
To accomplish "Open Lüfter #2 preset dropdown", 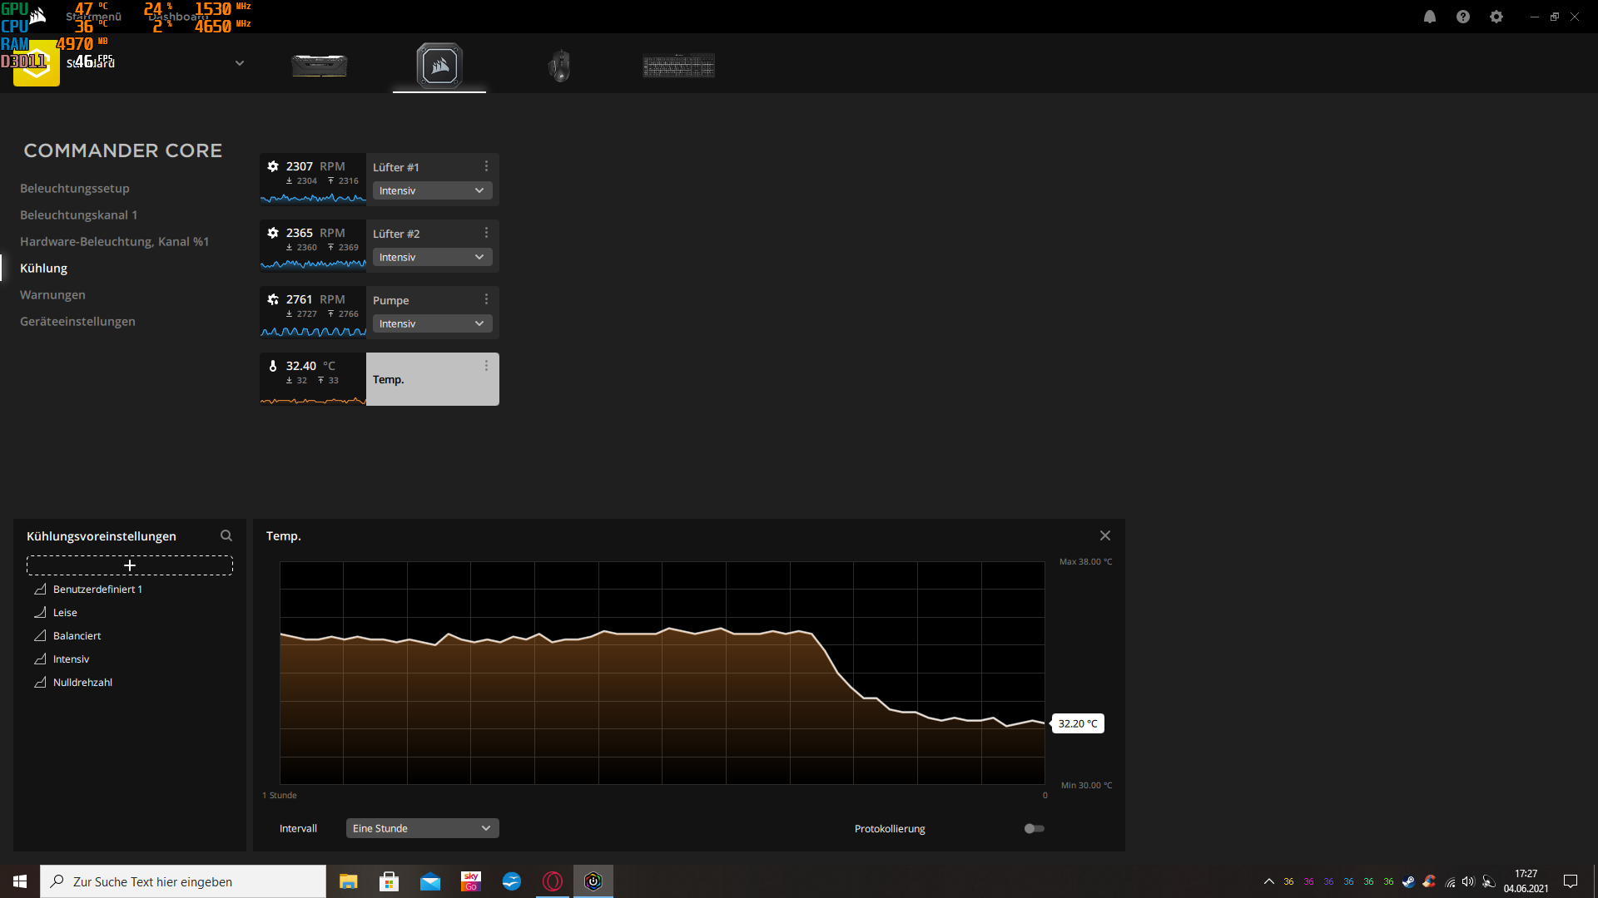I will tap(432, 257).
